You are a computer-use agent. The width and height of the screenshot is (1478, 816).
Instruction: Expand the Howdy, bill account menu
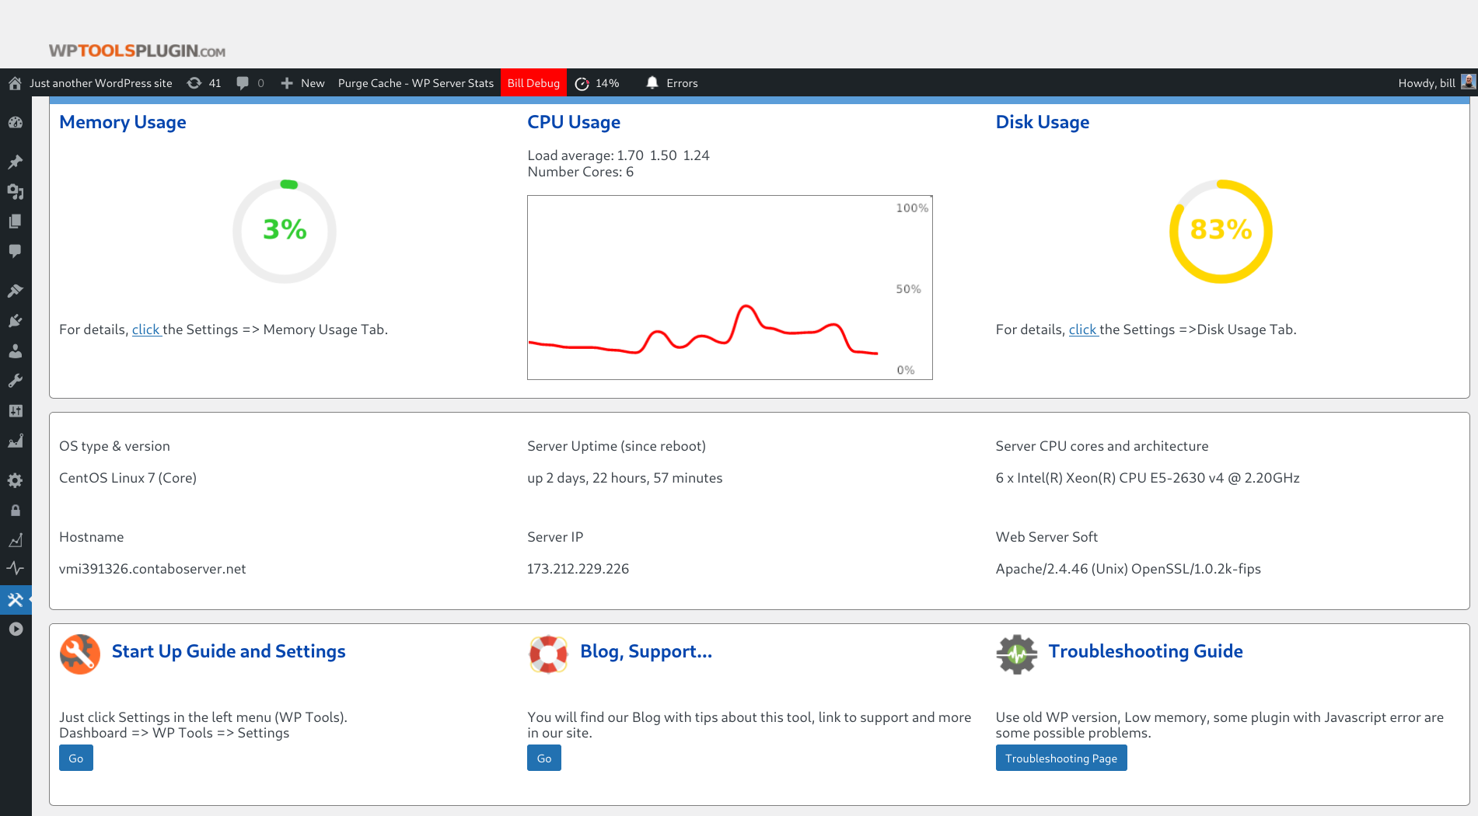pos(1435,83)
